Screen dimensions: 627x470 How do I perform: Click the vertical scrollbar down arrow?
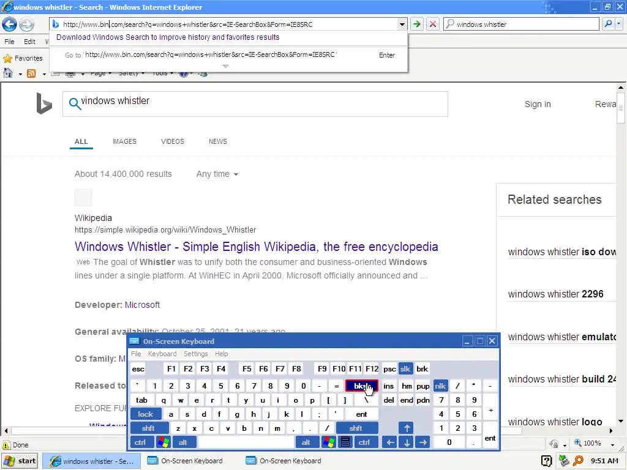[x=621, y=421]
